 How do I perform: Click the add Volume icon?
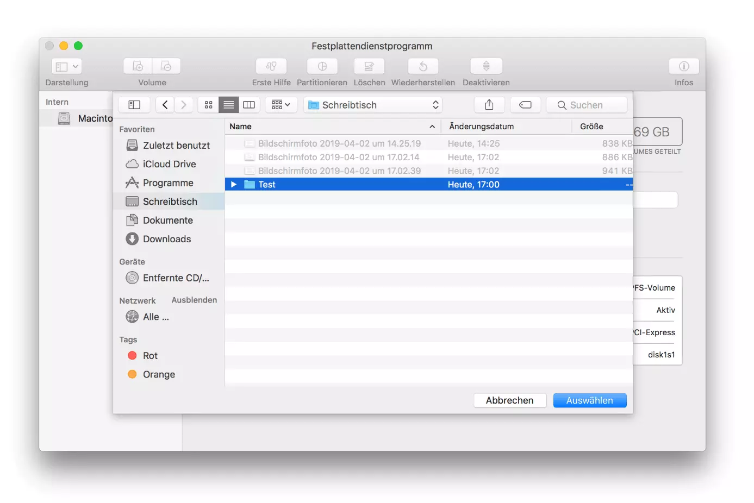[x=138, y=66]
